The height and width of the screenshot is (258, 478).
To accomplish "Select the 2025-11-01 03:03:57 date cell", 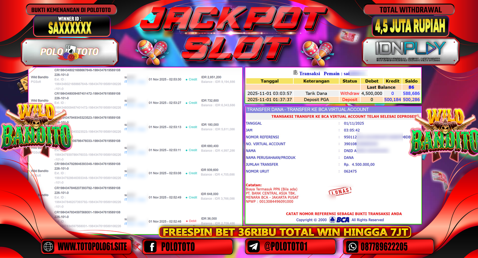I will pyautogui.click(x=269, y=93).
